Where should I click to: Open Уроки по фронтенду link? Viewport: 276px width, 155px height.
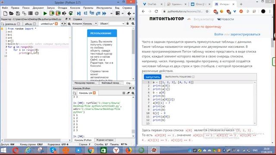tap(206, 27)
